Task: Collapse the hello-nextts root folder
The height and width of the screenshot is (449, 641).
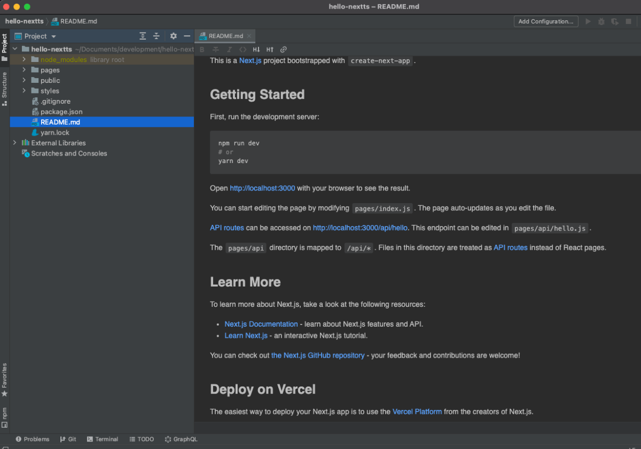Action: [x=14, y=49]
